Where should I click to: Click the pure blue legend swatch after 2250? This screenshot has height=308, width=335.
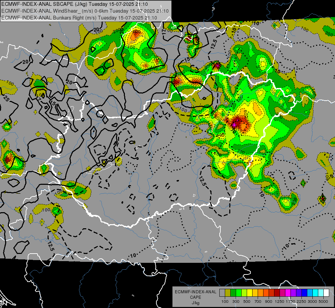(x=305, y=293)
